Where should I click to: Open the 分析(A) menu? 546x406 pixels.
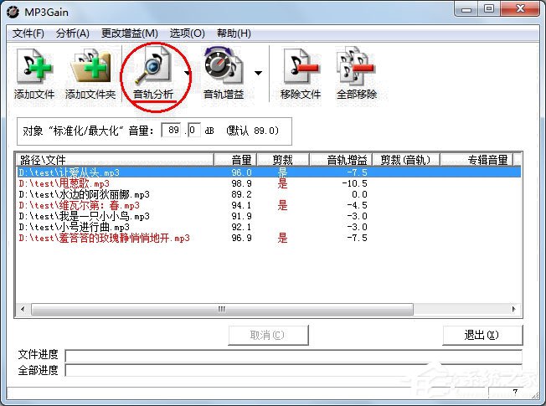coord(72,33)
